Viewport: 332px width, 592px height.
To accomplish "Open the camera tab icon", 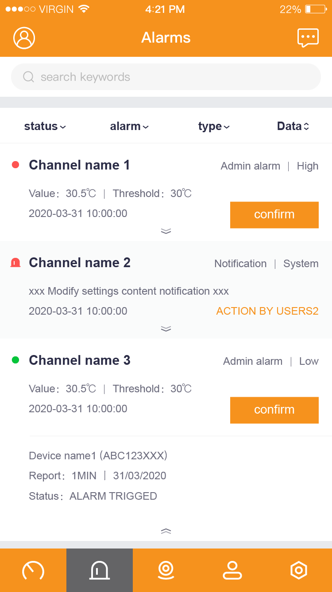I will click(166, 570).
